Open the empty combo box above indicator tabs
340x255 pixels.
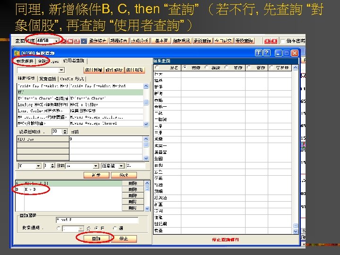coord(61,70)
